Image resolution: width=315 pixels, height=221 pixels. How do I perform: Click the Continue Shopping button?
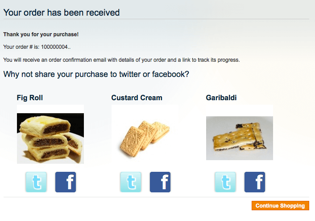point(280,205)
